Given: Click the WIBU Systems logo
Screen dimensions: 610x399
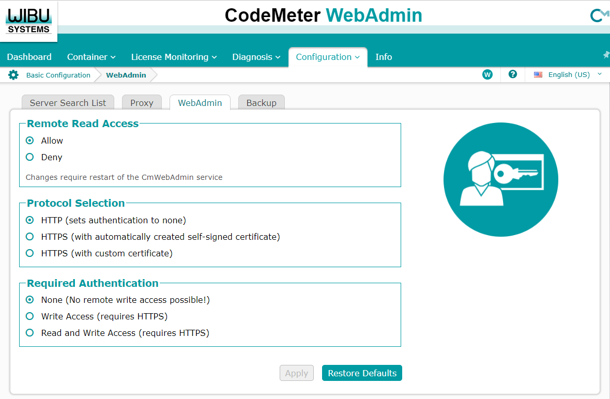Looking at the screenshot, I should coord(28,20).
